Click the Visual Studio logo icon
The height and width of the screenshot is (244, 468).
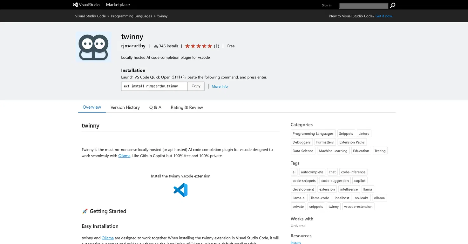click(75, 5)
